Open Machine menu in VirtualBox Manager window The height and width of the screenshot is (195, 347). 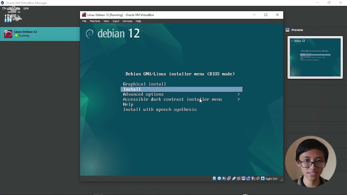pyautogui.click(x=15, y=8)
